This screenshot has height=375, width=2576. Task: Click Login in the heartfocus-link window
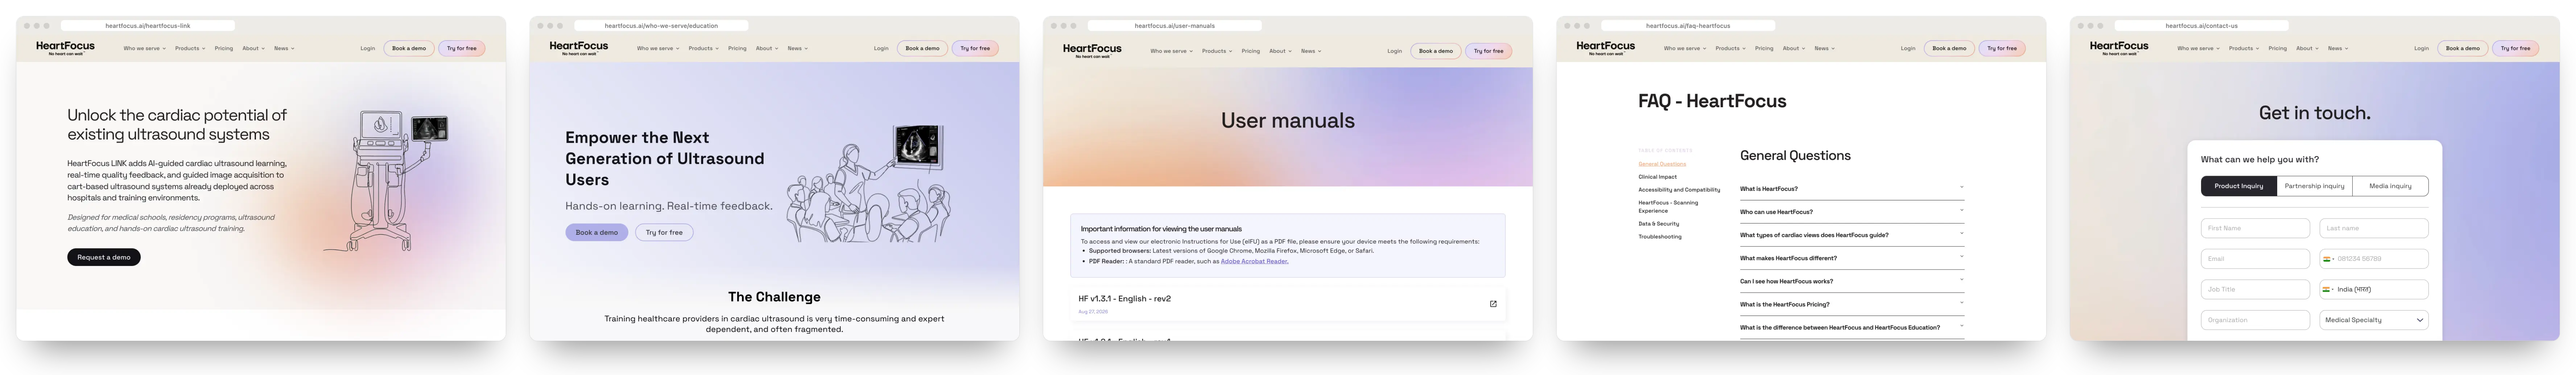(368, 48)
